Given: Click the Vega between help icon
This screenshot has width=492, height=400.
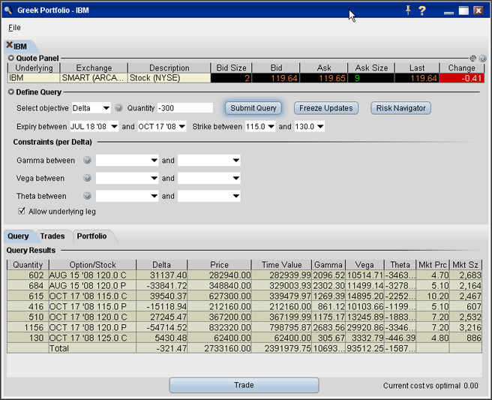Looking at the screenshot, I should [x=87, y=178].
